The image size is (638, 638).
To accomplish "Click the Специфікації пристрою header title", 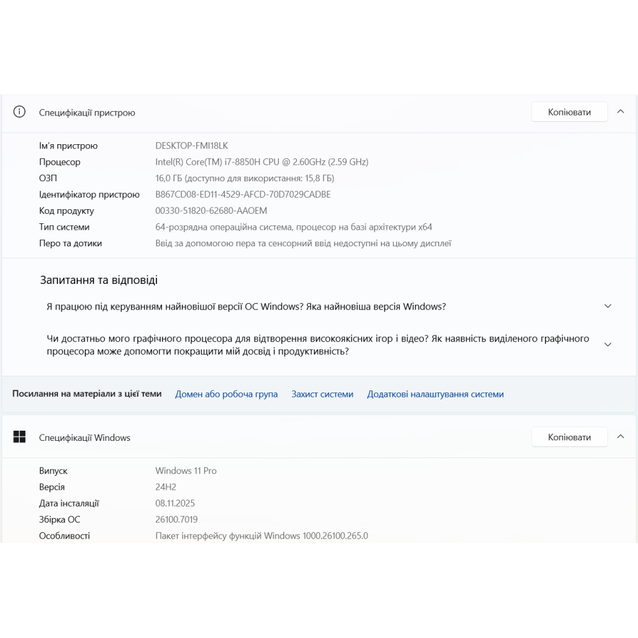I will [x=87, y=112].
